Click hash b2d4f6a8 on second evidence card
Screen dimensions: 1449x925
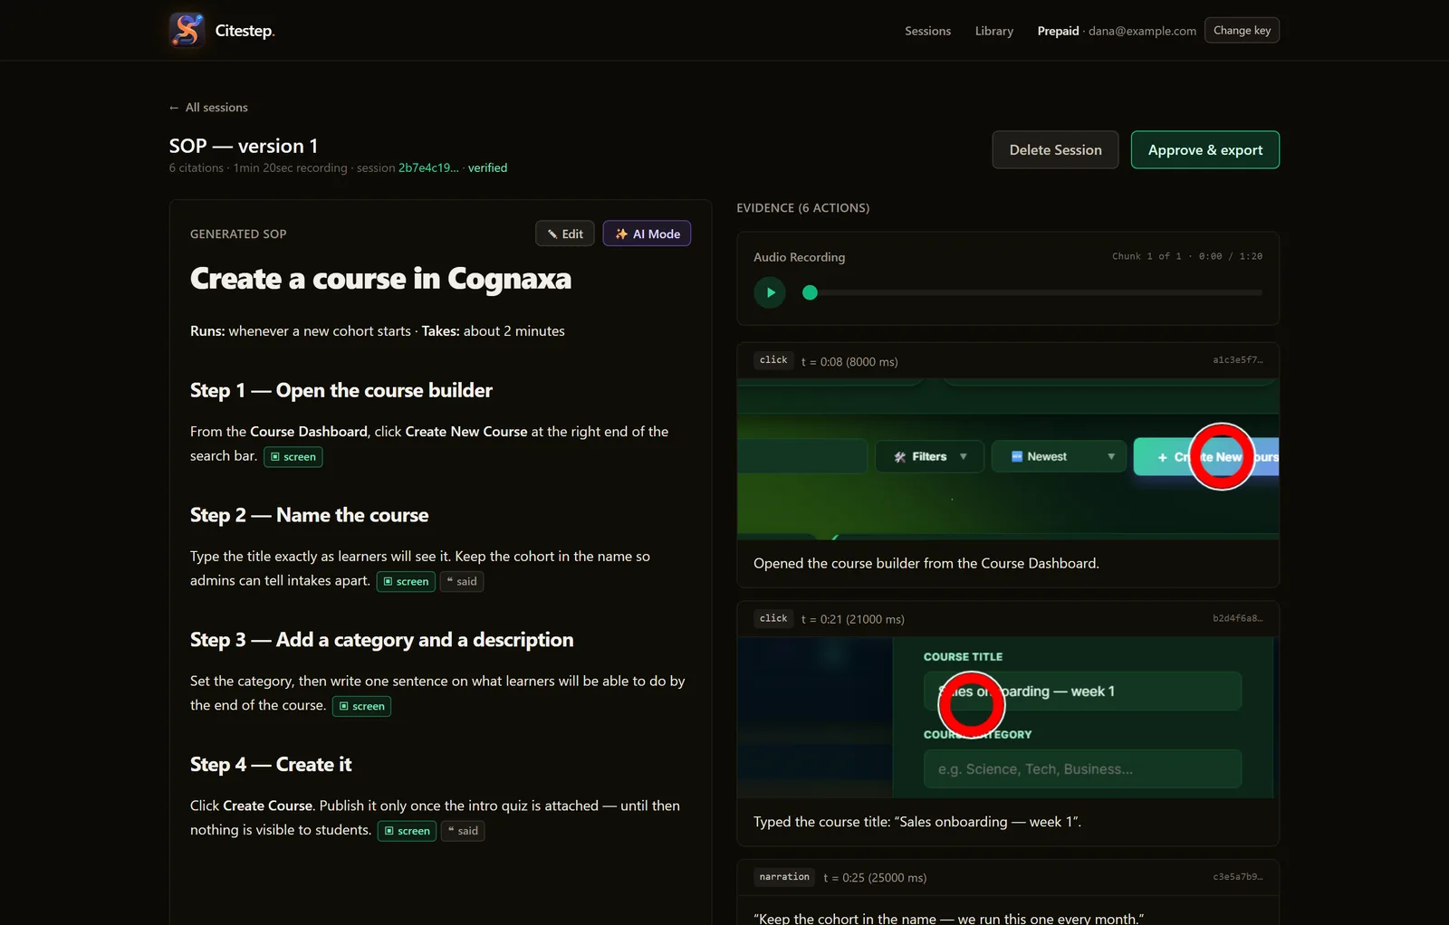point(1237,618)
